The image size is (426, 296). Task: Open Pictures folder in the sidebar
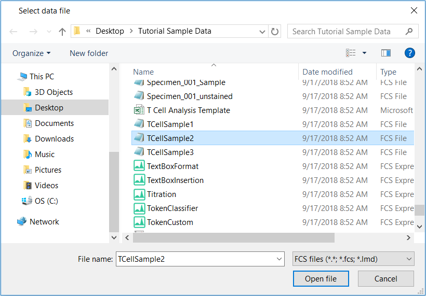(48, 170)
